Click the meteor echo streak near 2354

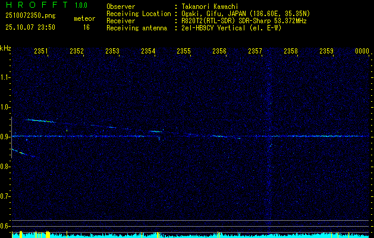click(155, 131)
